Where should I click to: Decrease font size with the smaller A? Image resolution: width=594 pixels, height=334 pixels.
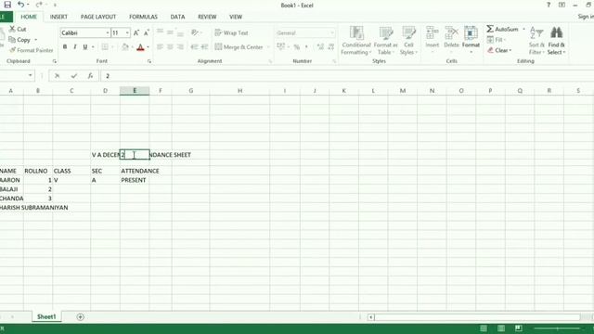tap(147, 33)
